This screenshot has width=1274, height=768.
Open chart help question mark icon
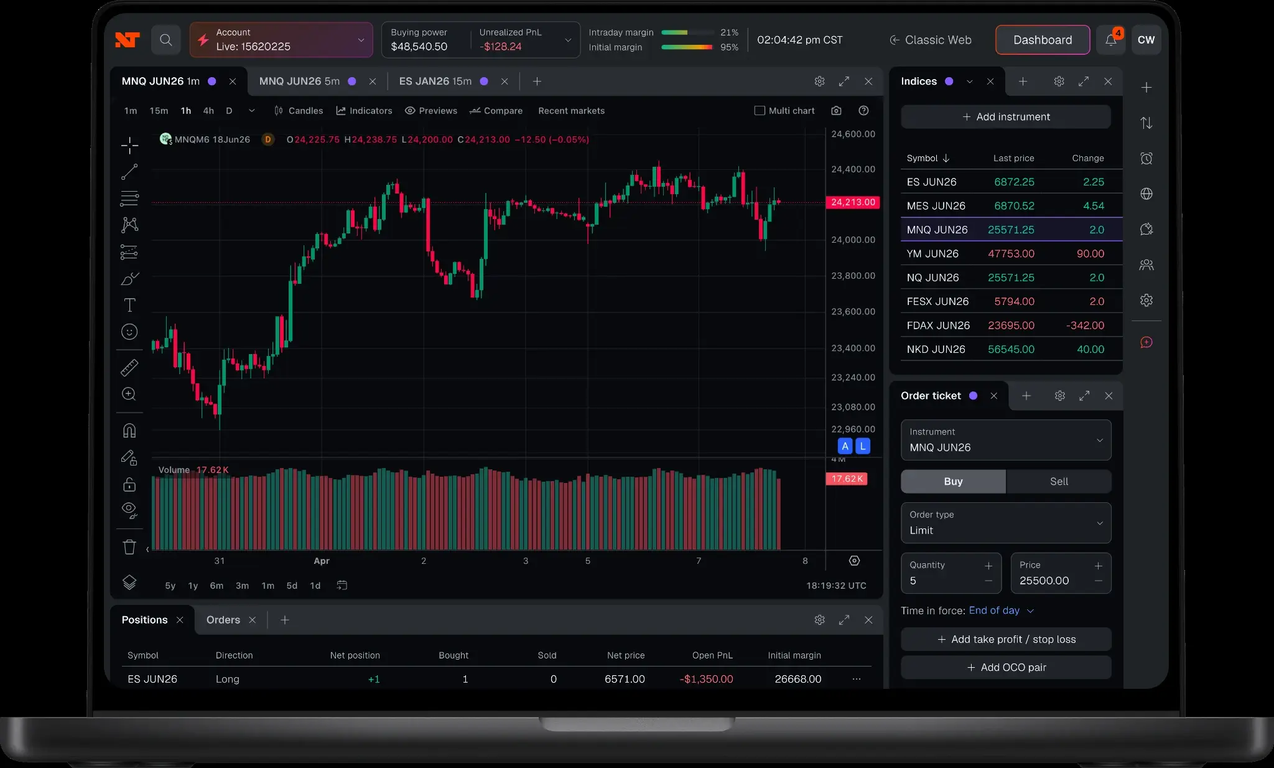[863, 111]
